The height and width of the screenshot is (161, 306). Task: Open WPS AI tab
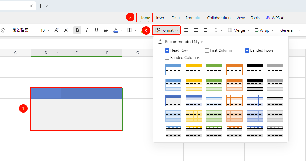pos(275,18)
